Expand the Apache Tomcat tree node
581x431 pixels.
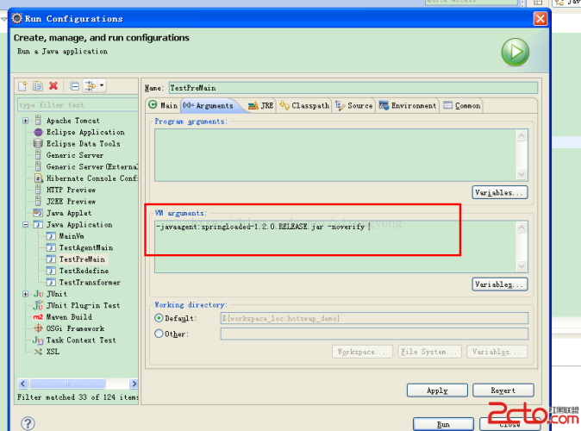pos(27,121)
